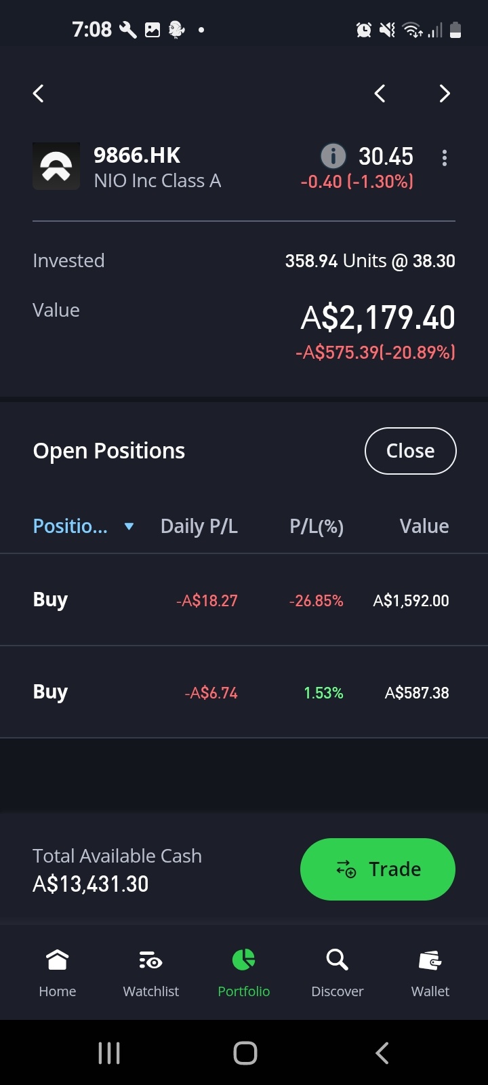Image resolution: width=488 pixels, height=1085 pixels.
Task: Sort by Daily P/L column
Action: point(199,526)
